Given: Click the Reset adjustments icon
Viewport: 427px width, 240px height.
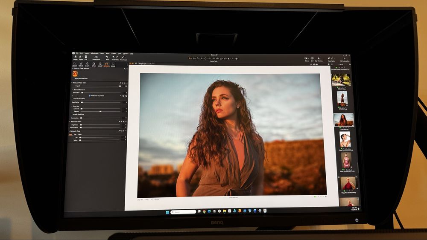Looking at the screenshot, I should (x=107, y=57).
